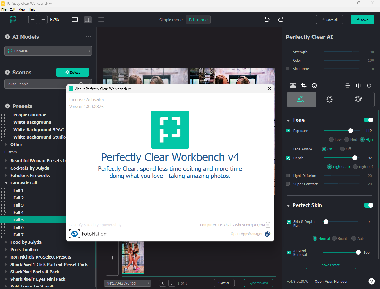This screenshot has width=380, height=289.
Task: Switch to single image view
Action: (x=75, y=20)
